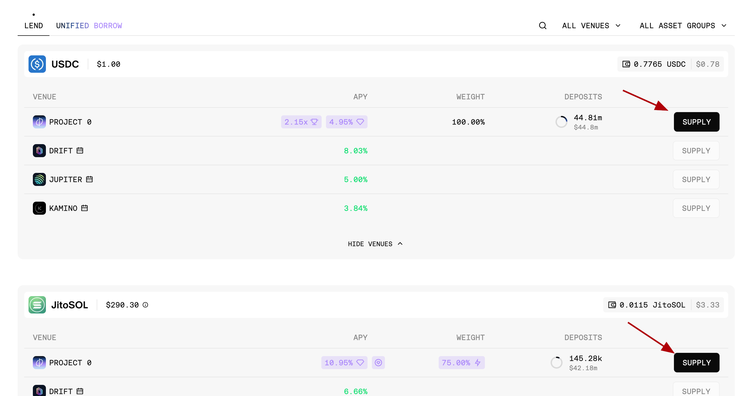Switch to the Unified Borrow tab
The height and width of the screenshot is (396, 747).
tap(89, 26)
